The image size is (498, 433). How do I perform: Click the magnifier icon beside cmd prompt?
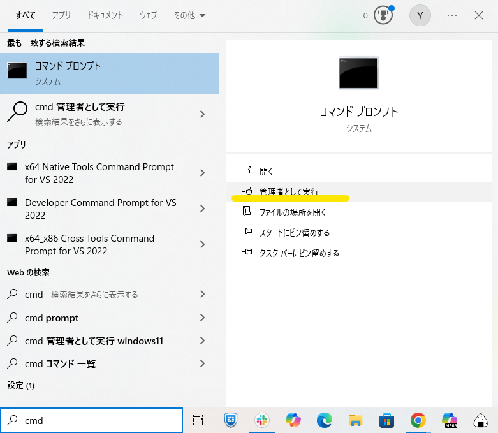coord(12,318)
